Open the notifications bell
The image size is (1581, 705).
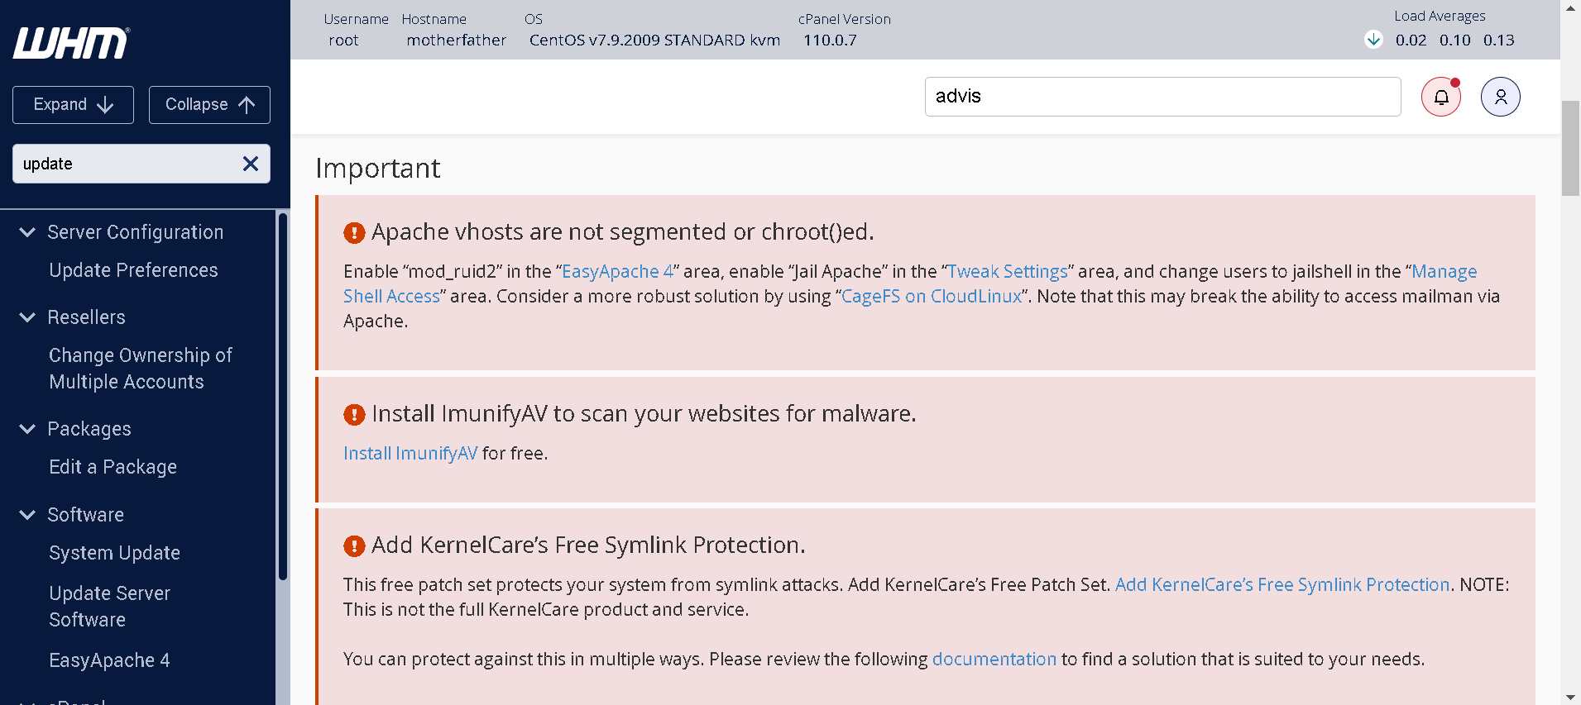(x=1440, y=97)
